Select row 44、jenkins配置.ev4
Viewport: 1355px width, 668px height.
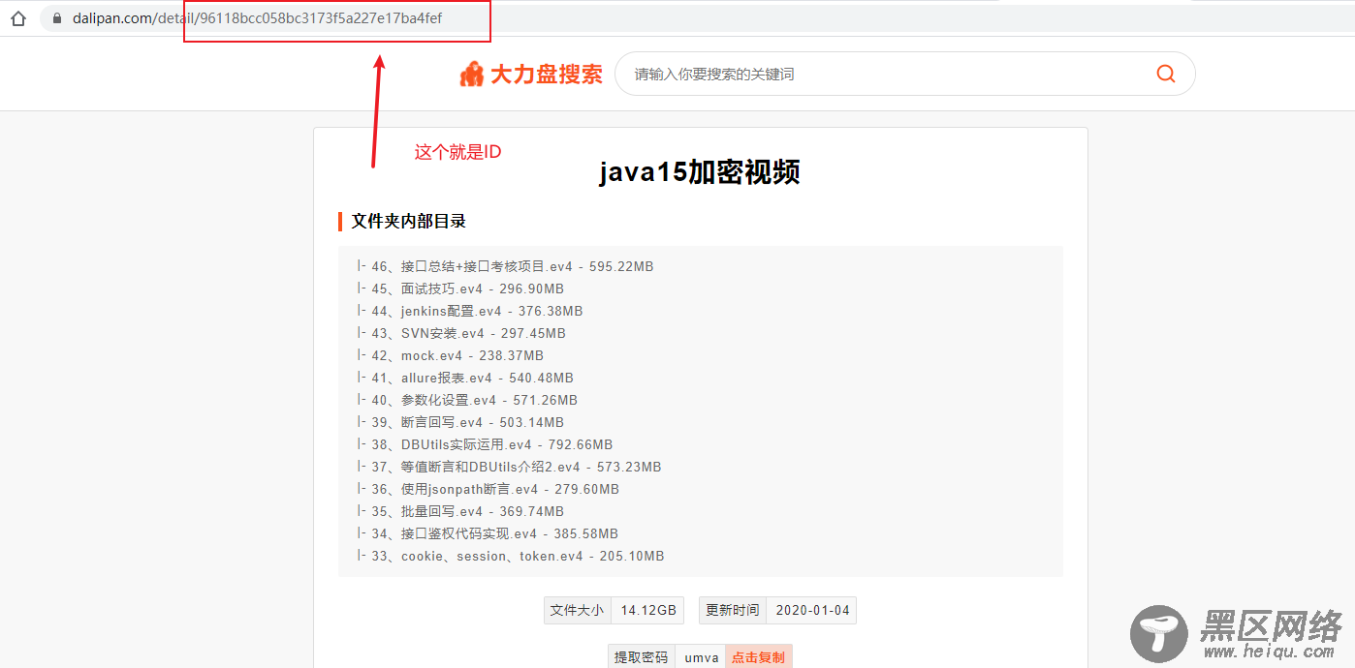[x=470, y=311]
